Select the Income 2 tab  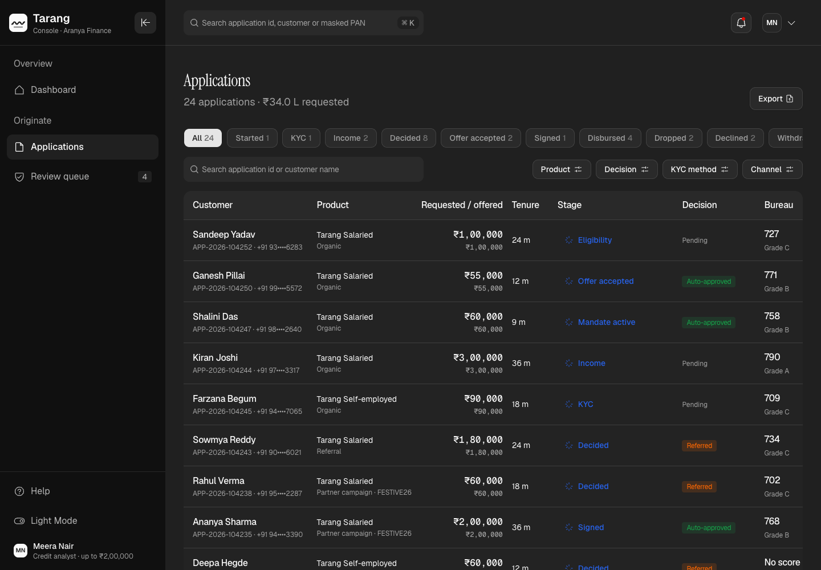click(x=351, y=138)
